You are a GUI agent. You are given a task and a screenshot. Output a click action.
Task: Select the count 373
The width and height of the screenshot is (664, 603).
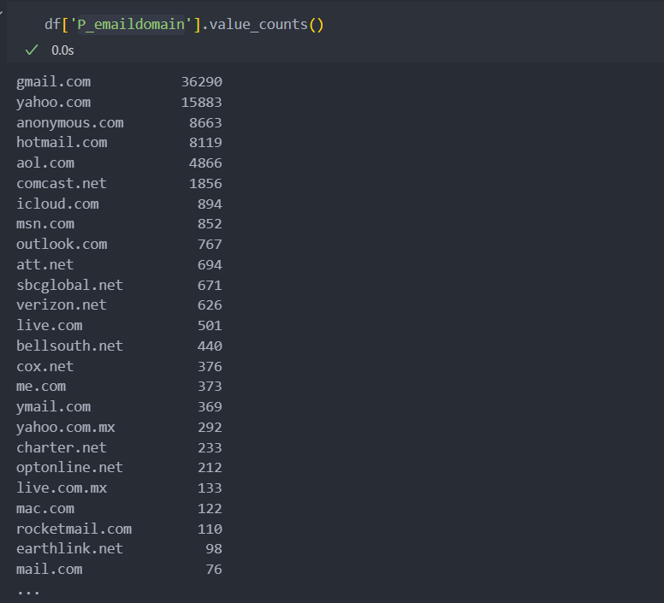[x=210, y=387]
